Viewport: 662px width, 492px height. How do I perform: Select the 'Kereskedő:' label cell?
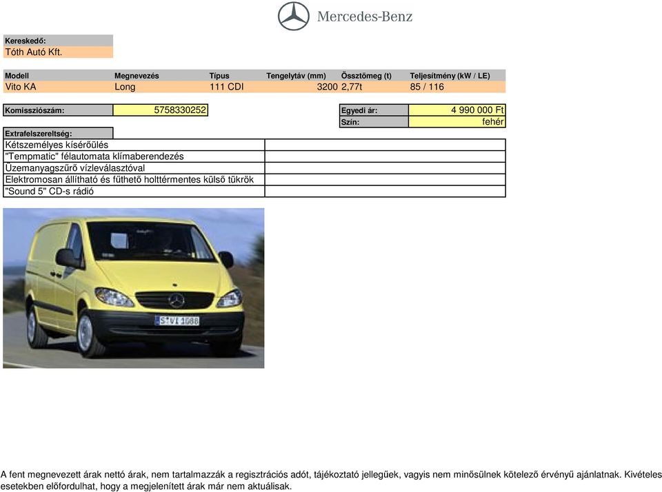click(x=58, y=41)
